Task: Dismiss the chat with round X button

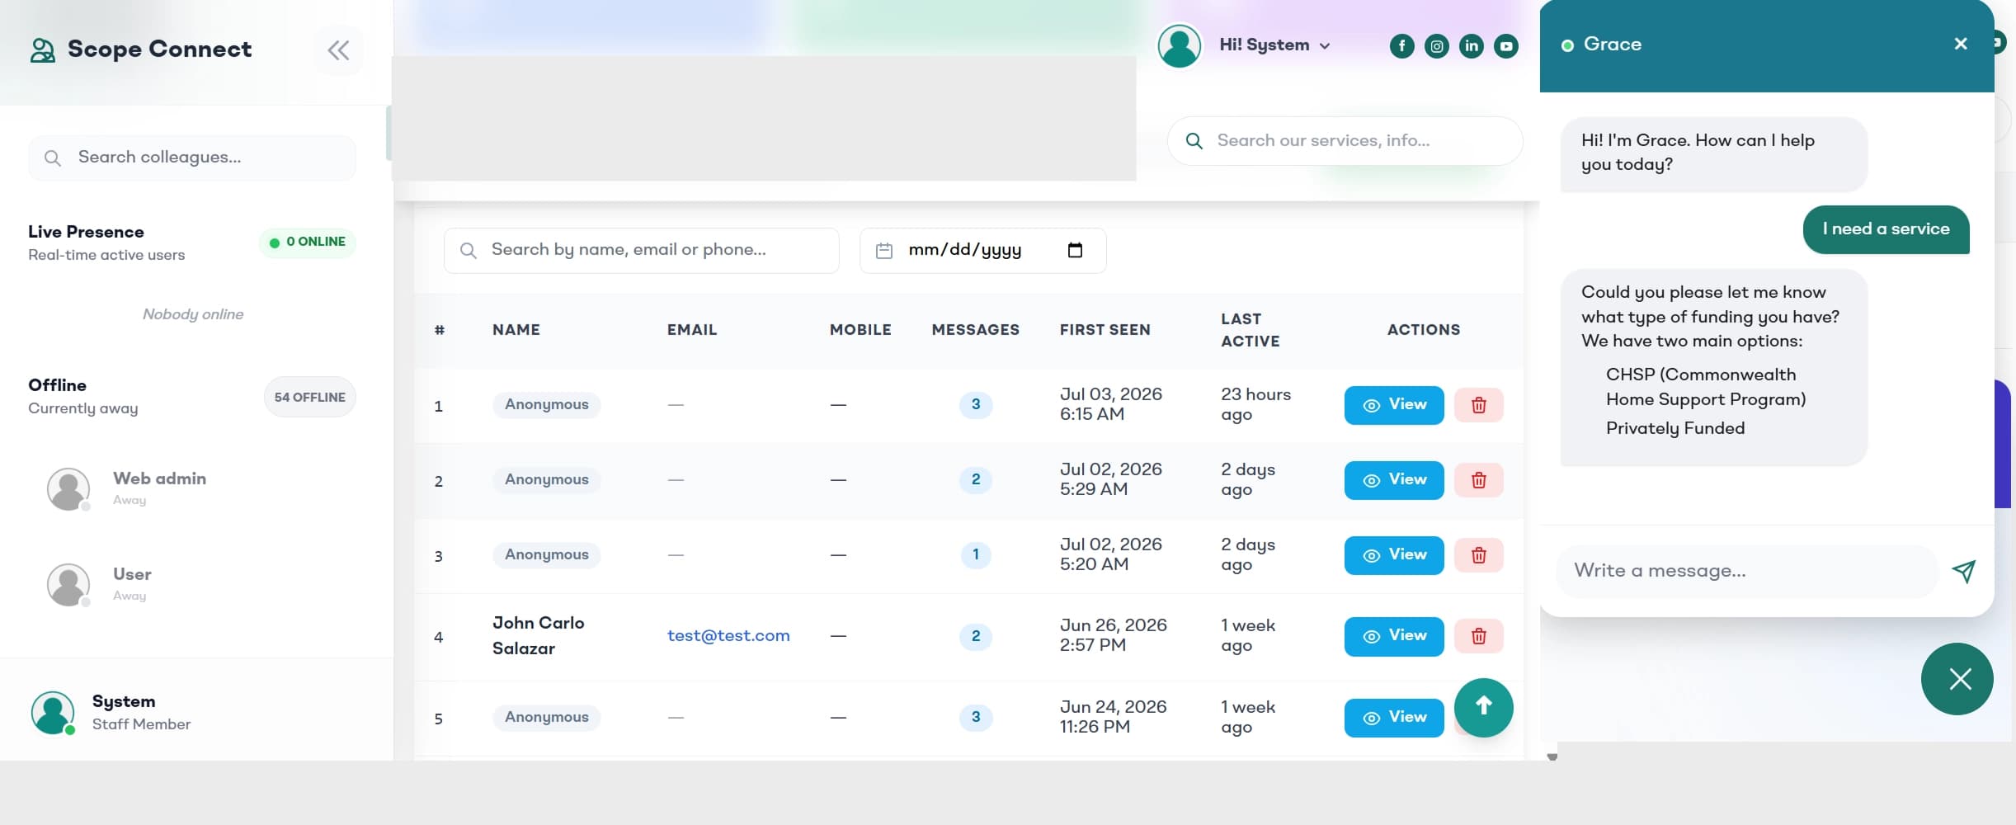Action: [1957, 679]
